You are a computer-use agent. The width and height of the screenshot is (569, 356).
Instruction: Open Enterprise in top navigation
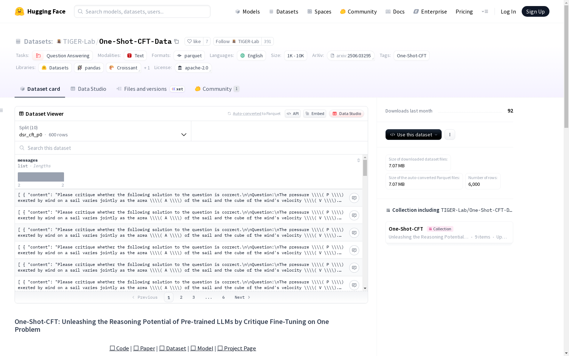tap(430, 11)
